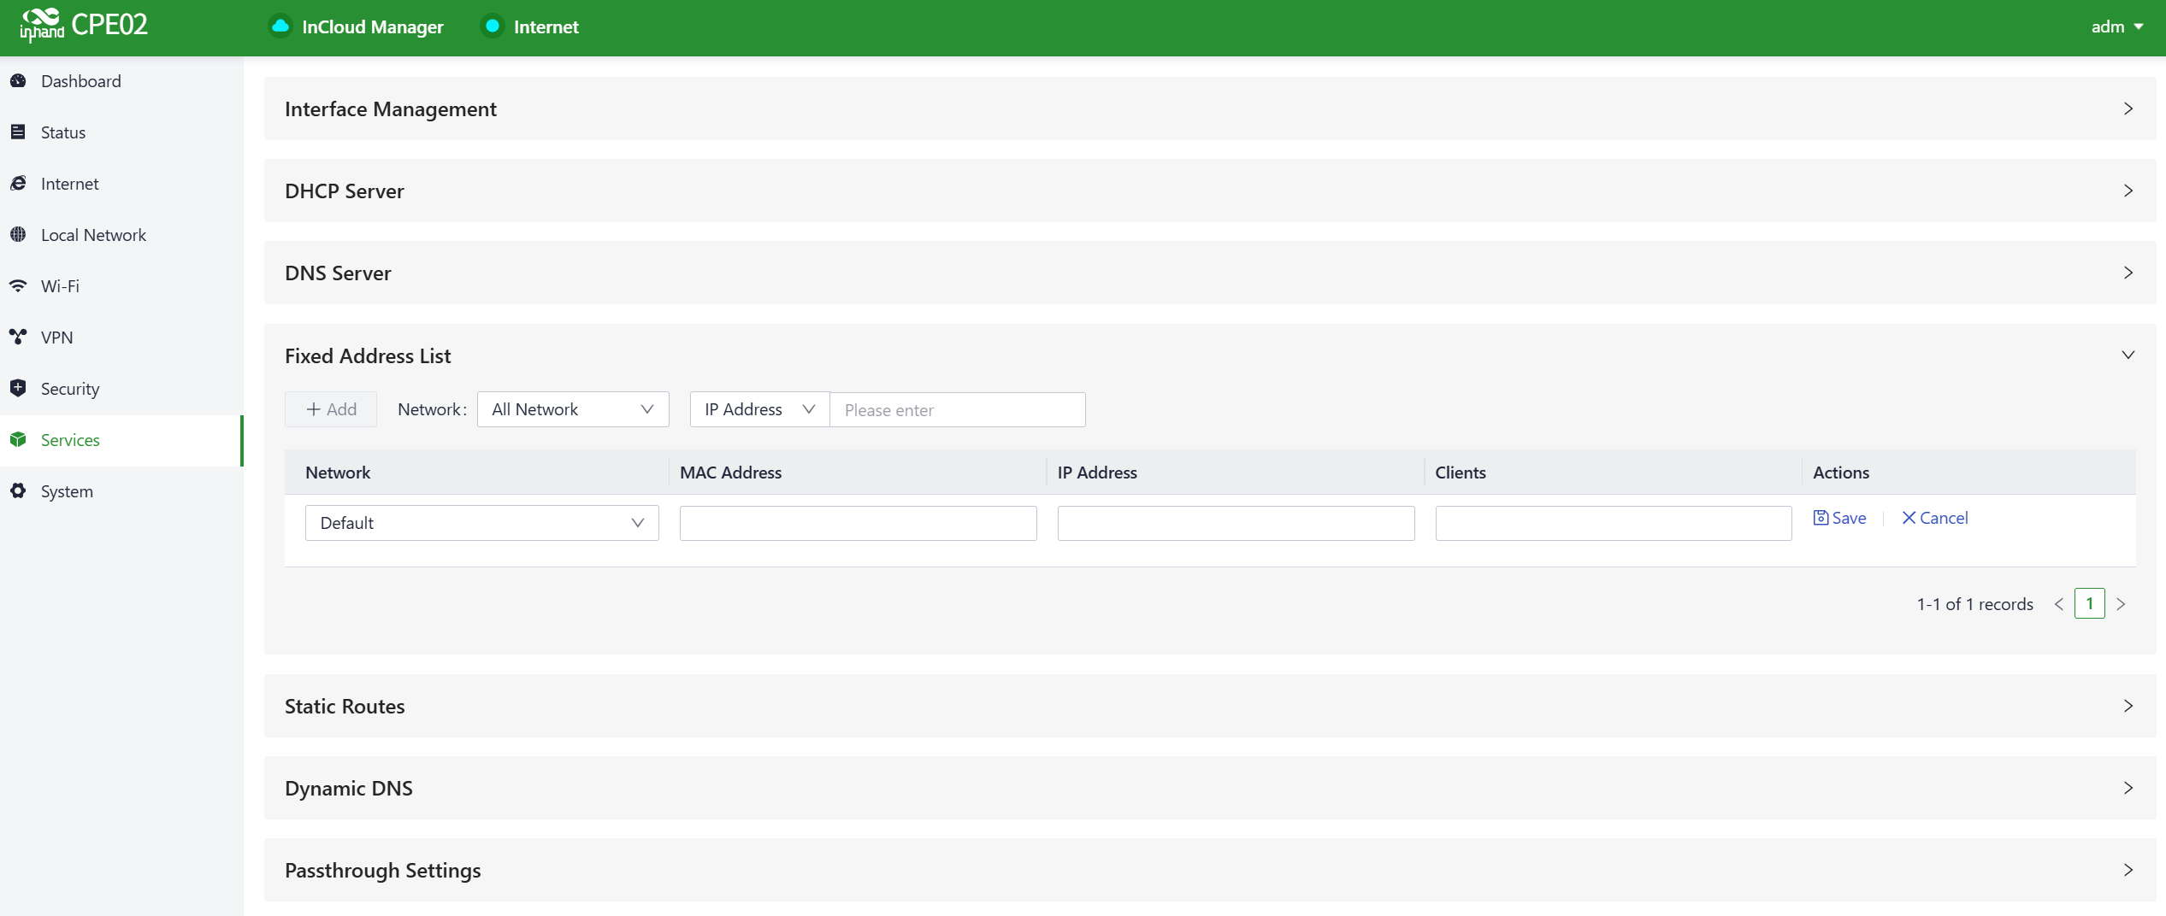Open the adm user account menu
The image size is (2166, 916).
pyautogui.click(x=2116, y=26)
